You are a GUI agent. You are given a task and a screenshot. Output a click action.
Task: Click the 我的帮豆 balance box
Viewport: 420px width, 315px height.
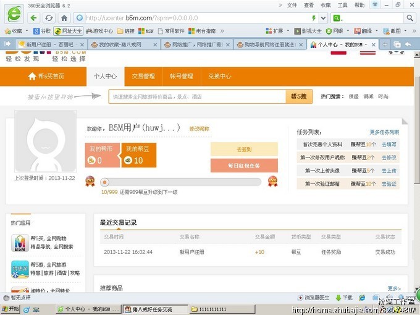(139, 155)
